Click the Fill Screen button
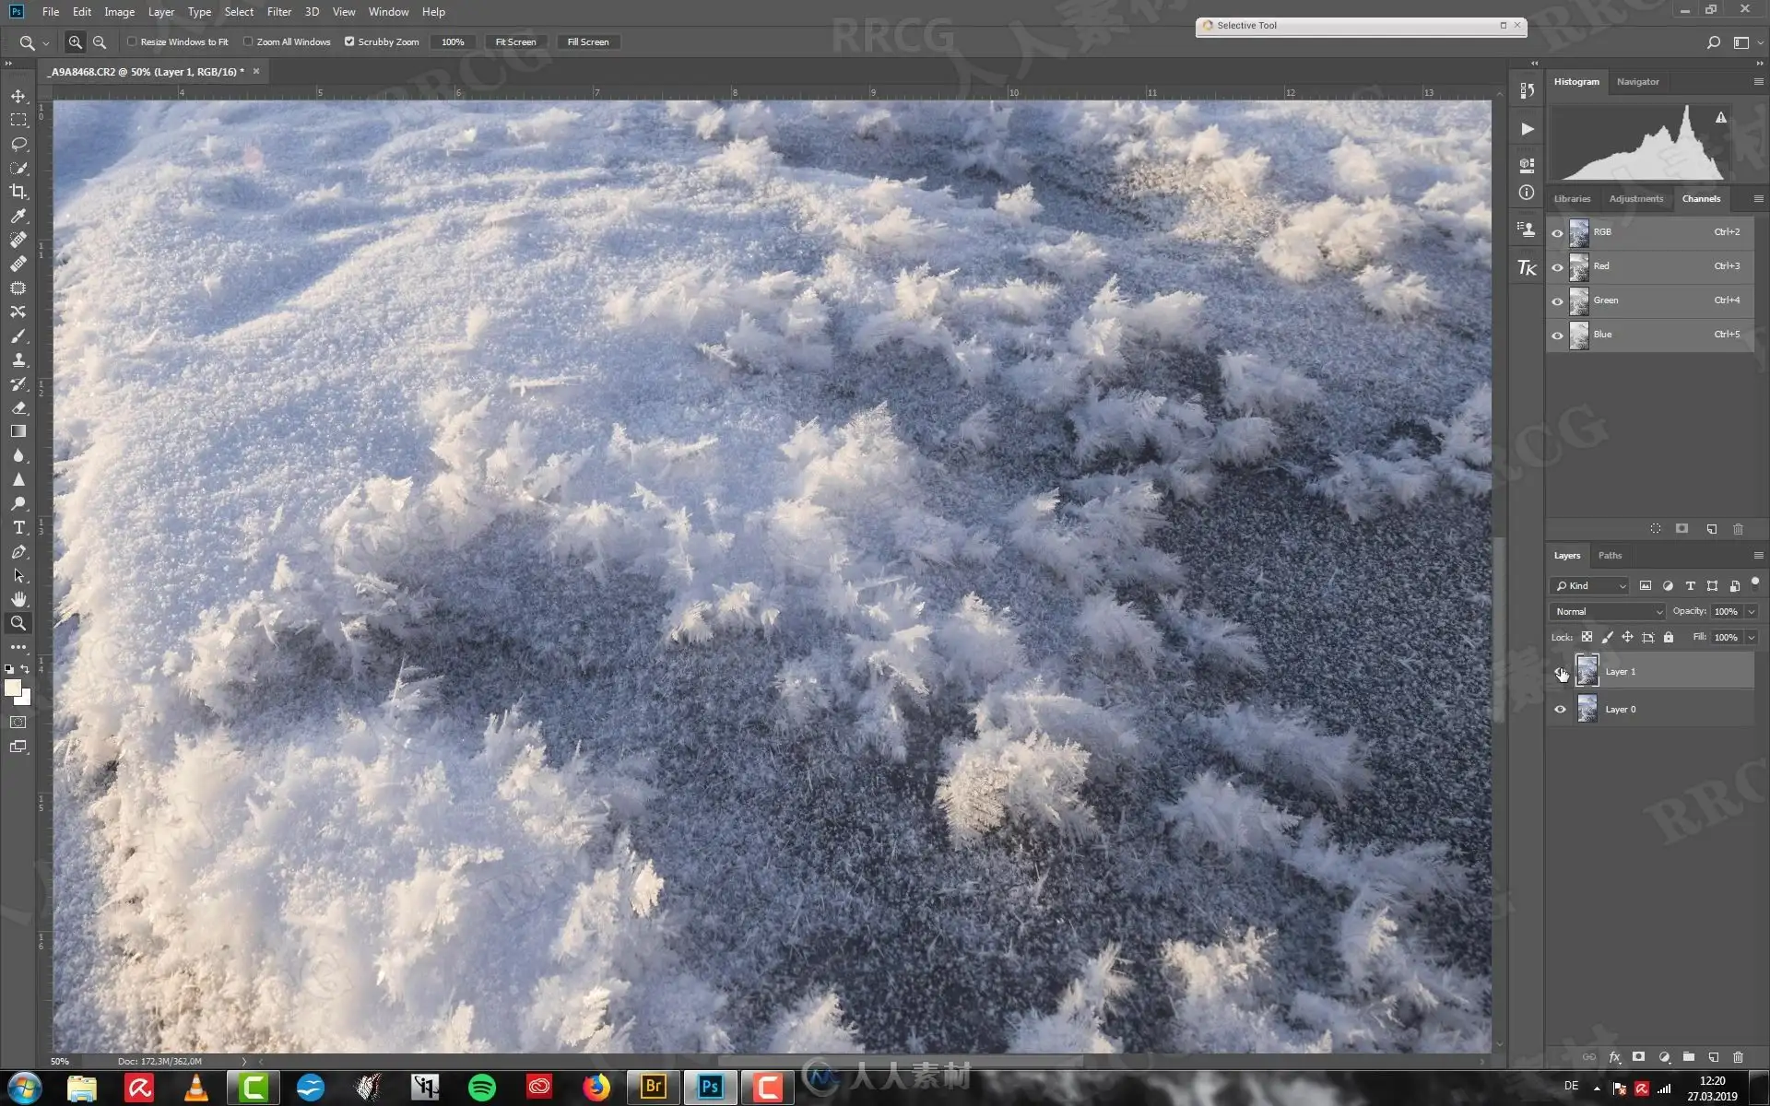 tap(588, 41)
